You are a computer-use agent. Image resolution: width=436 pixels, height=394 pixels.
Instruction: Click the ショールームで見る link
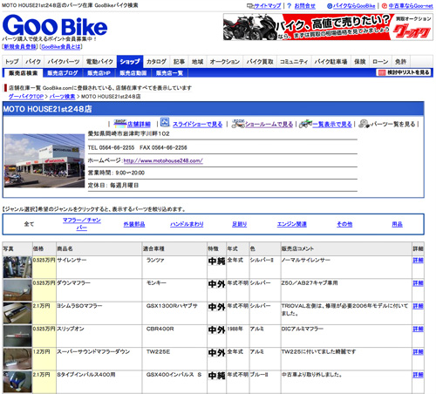tap(269, 125)
